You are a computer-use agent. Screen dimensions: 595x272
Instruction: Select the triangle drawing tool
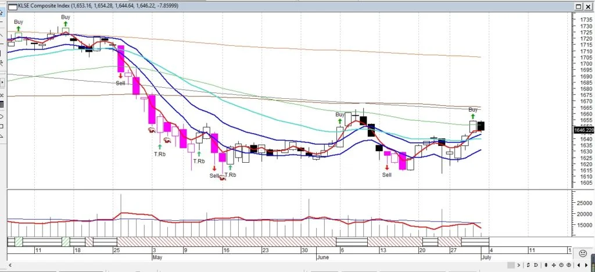2,136
